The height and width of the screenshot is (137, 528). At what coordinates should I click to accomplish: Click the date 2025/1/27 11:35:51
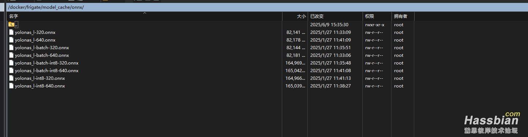click(330, 48)
